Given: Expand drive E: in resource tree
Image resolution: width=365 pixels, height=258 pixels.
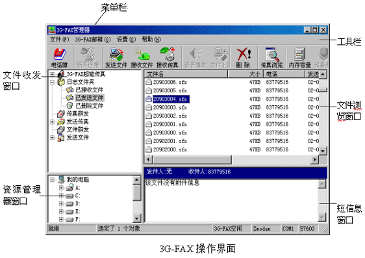Looking at the screenshot, I should (x=61, y=212).
